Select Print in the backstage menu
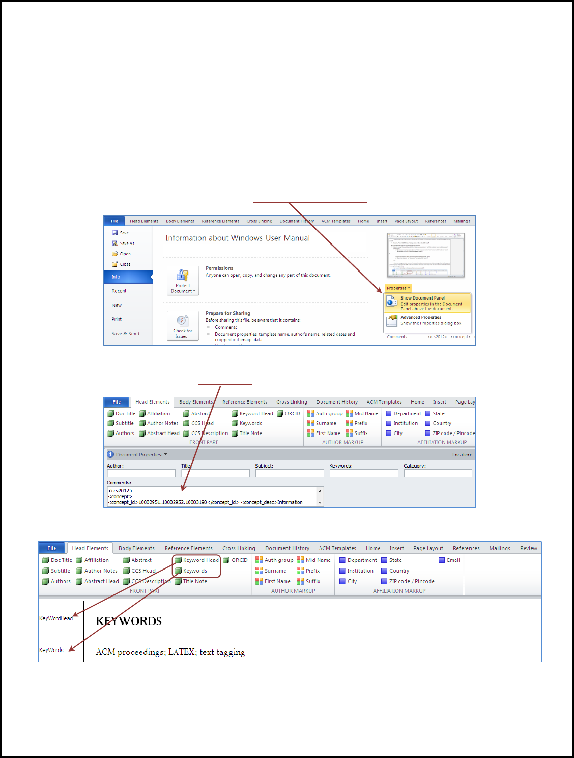The height and width of the screenshot is (758, 574). click(x=117, y=319)
